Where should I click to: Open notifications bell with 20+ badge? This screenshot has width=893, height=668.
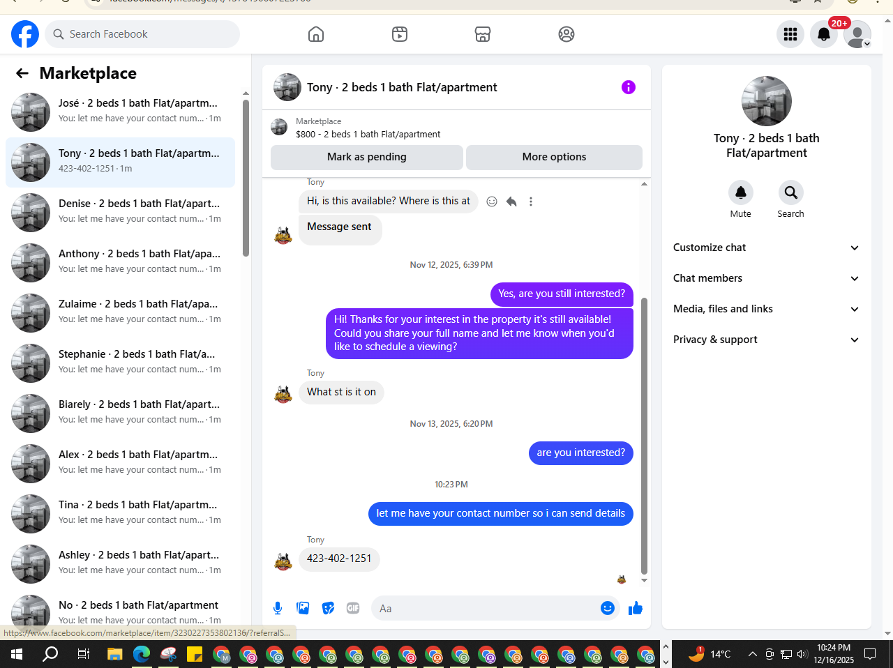click(824, 34)
